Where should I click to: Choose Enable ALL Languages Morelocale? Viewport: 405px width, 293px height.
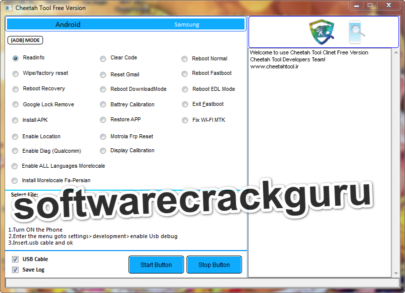pos(14,166)
